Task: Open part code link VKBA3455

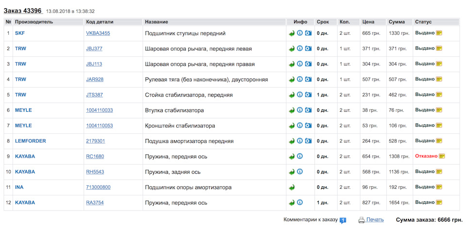Action: [98, 33]
